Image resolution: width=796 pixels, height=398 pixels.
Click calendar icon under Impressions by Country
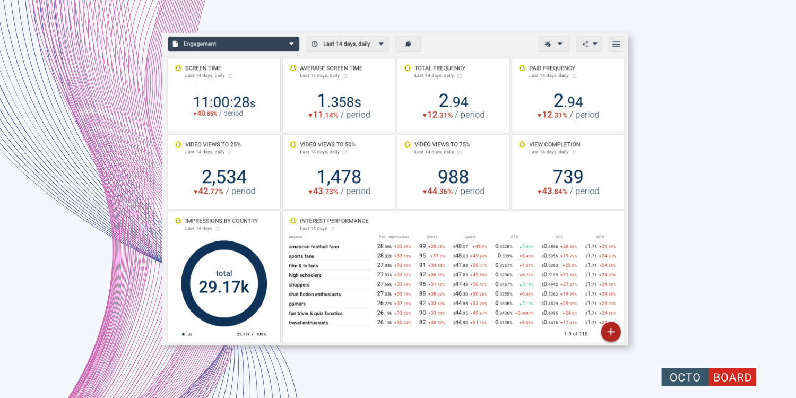click(218, 229)
